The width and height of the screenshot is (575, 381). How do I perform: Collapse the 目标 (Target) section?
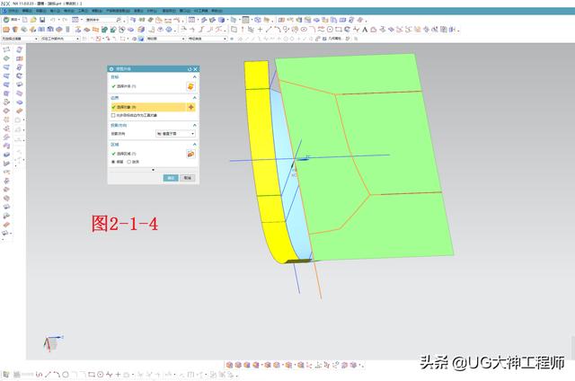coord(194,78)
